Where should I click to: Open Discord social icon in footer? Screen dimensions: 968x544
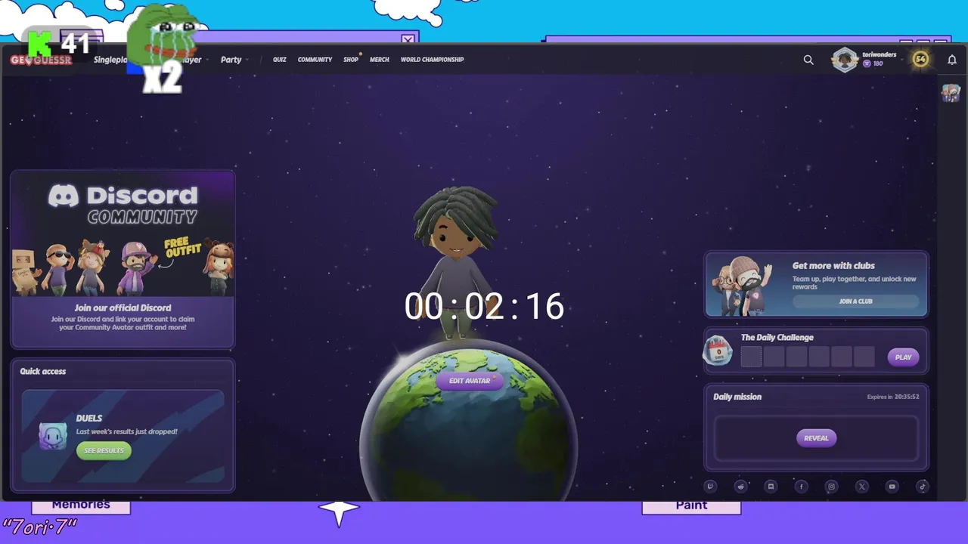click(x=771, y=487)
